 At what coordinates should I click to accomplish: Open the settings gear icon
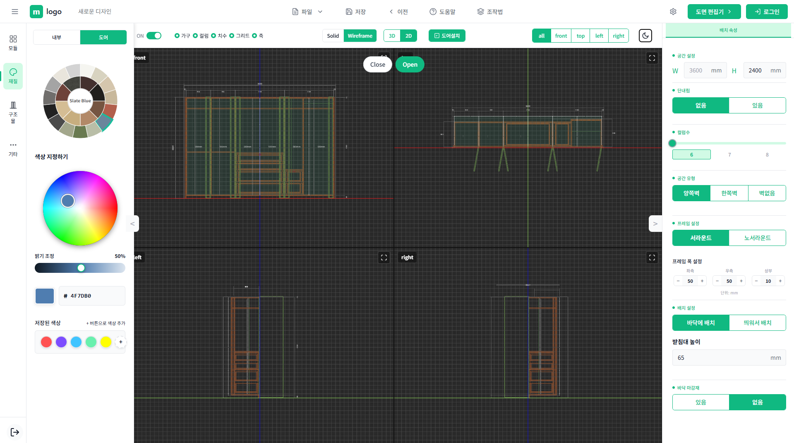673,12
